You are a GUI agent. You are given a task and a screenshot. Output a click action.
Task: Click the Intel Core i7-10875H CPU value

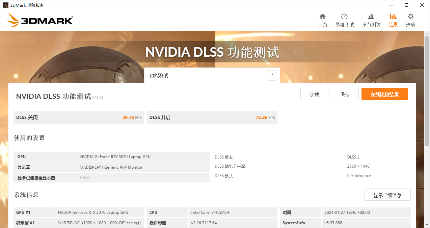tap(210, 212)
